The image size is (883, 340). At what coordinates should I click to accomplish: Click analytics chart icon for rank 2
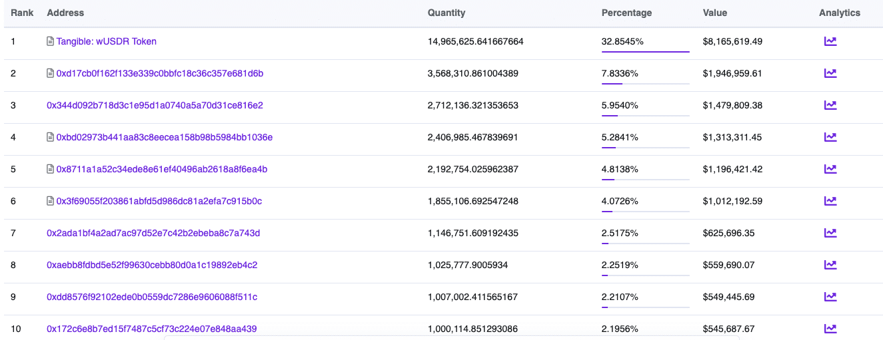[x=830, y=73]
